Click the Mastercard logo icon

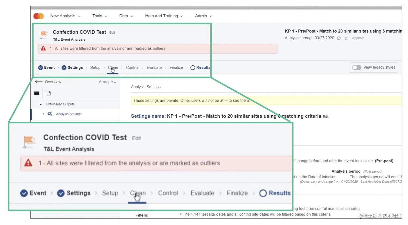[x=38, y=16]
